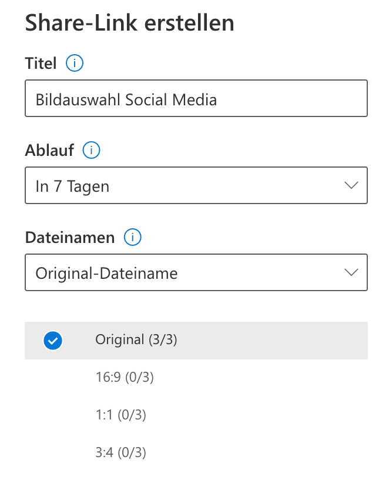Click the 'Original-Dateiname' selected value text

[106, 273]
